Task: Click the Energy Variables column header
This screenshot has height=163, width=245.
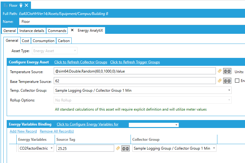Action: (x=32, y=140)
